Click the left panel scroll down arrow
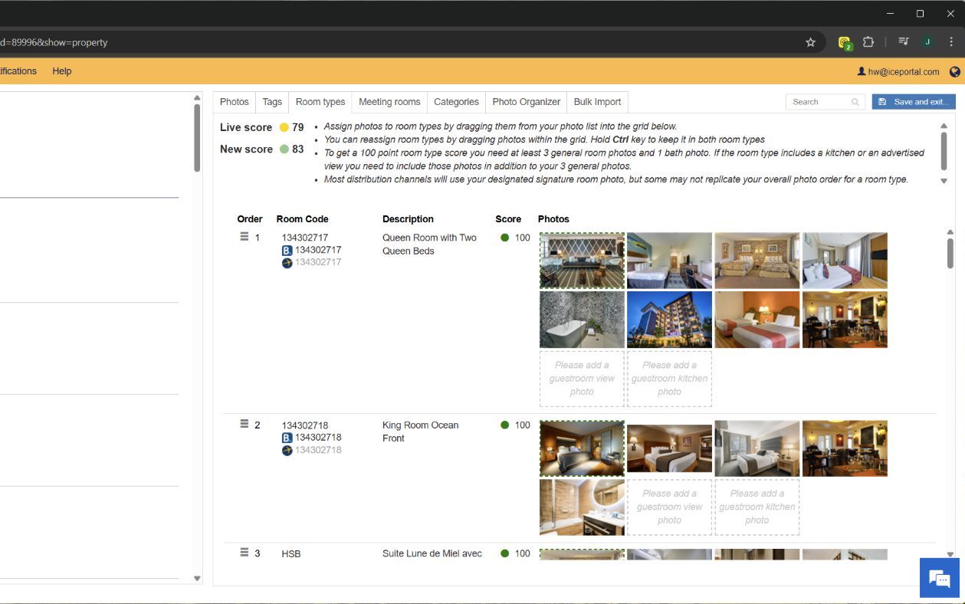The image size is (965, 604). point(197,579)
